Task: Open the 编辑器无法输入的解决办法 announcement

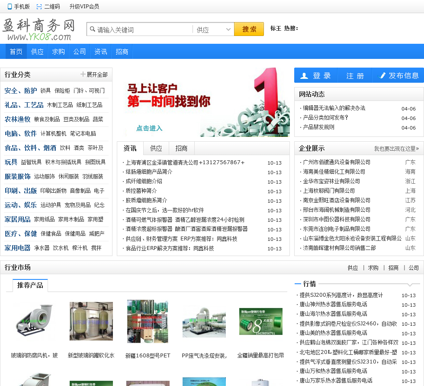Action: 334,108
